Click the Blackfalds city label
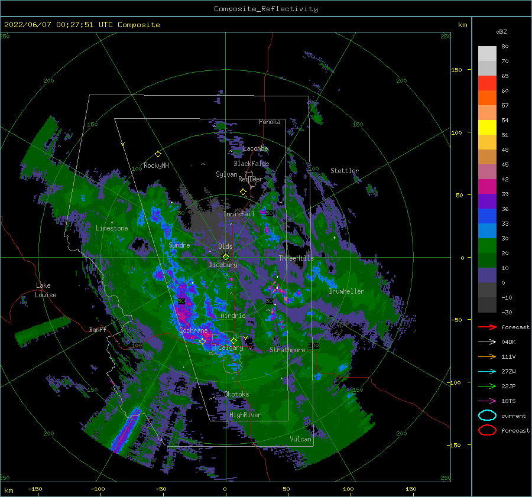 click(251, 164)
